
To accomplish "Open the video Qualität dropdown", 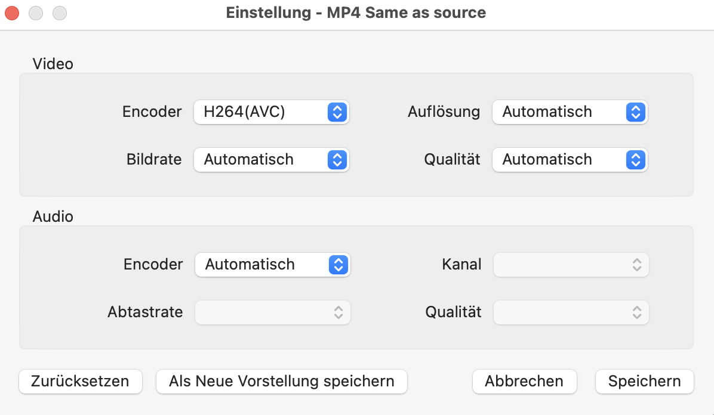I will pyautogui.click(x=561, y=159).
